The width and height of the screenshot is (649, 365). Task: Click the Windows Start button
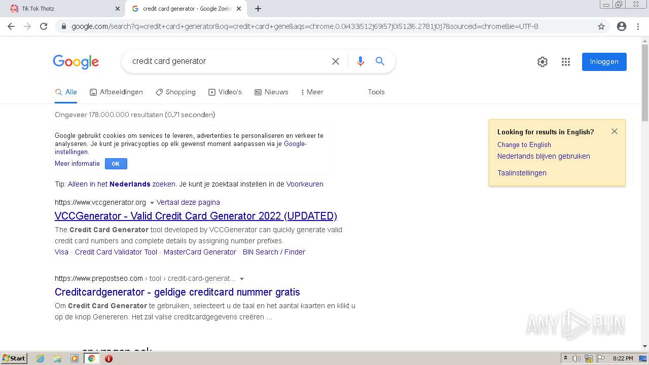(x=14, y=358)
